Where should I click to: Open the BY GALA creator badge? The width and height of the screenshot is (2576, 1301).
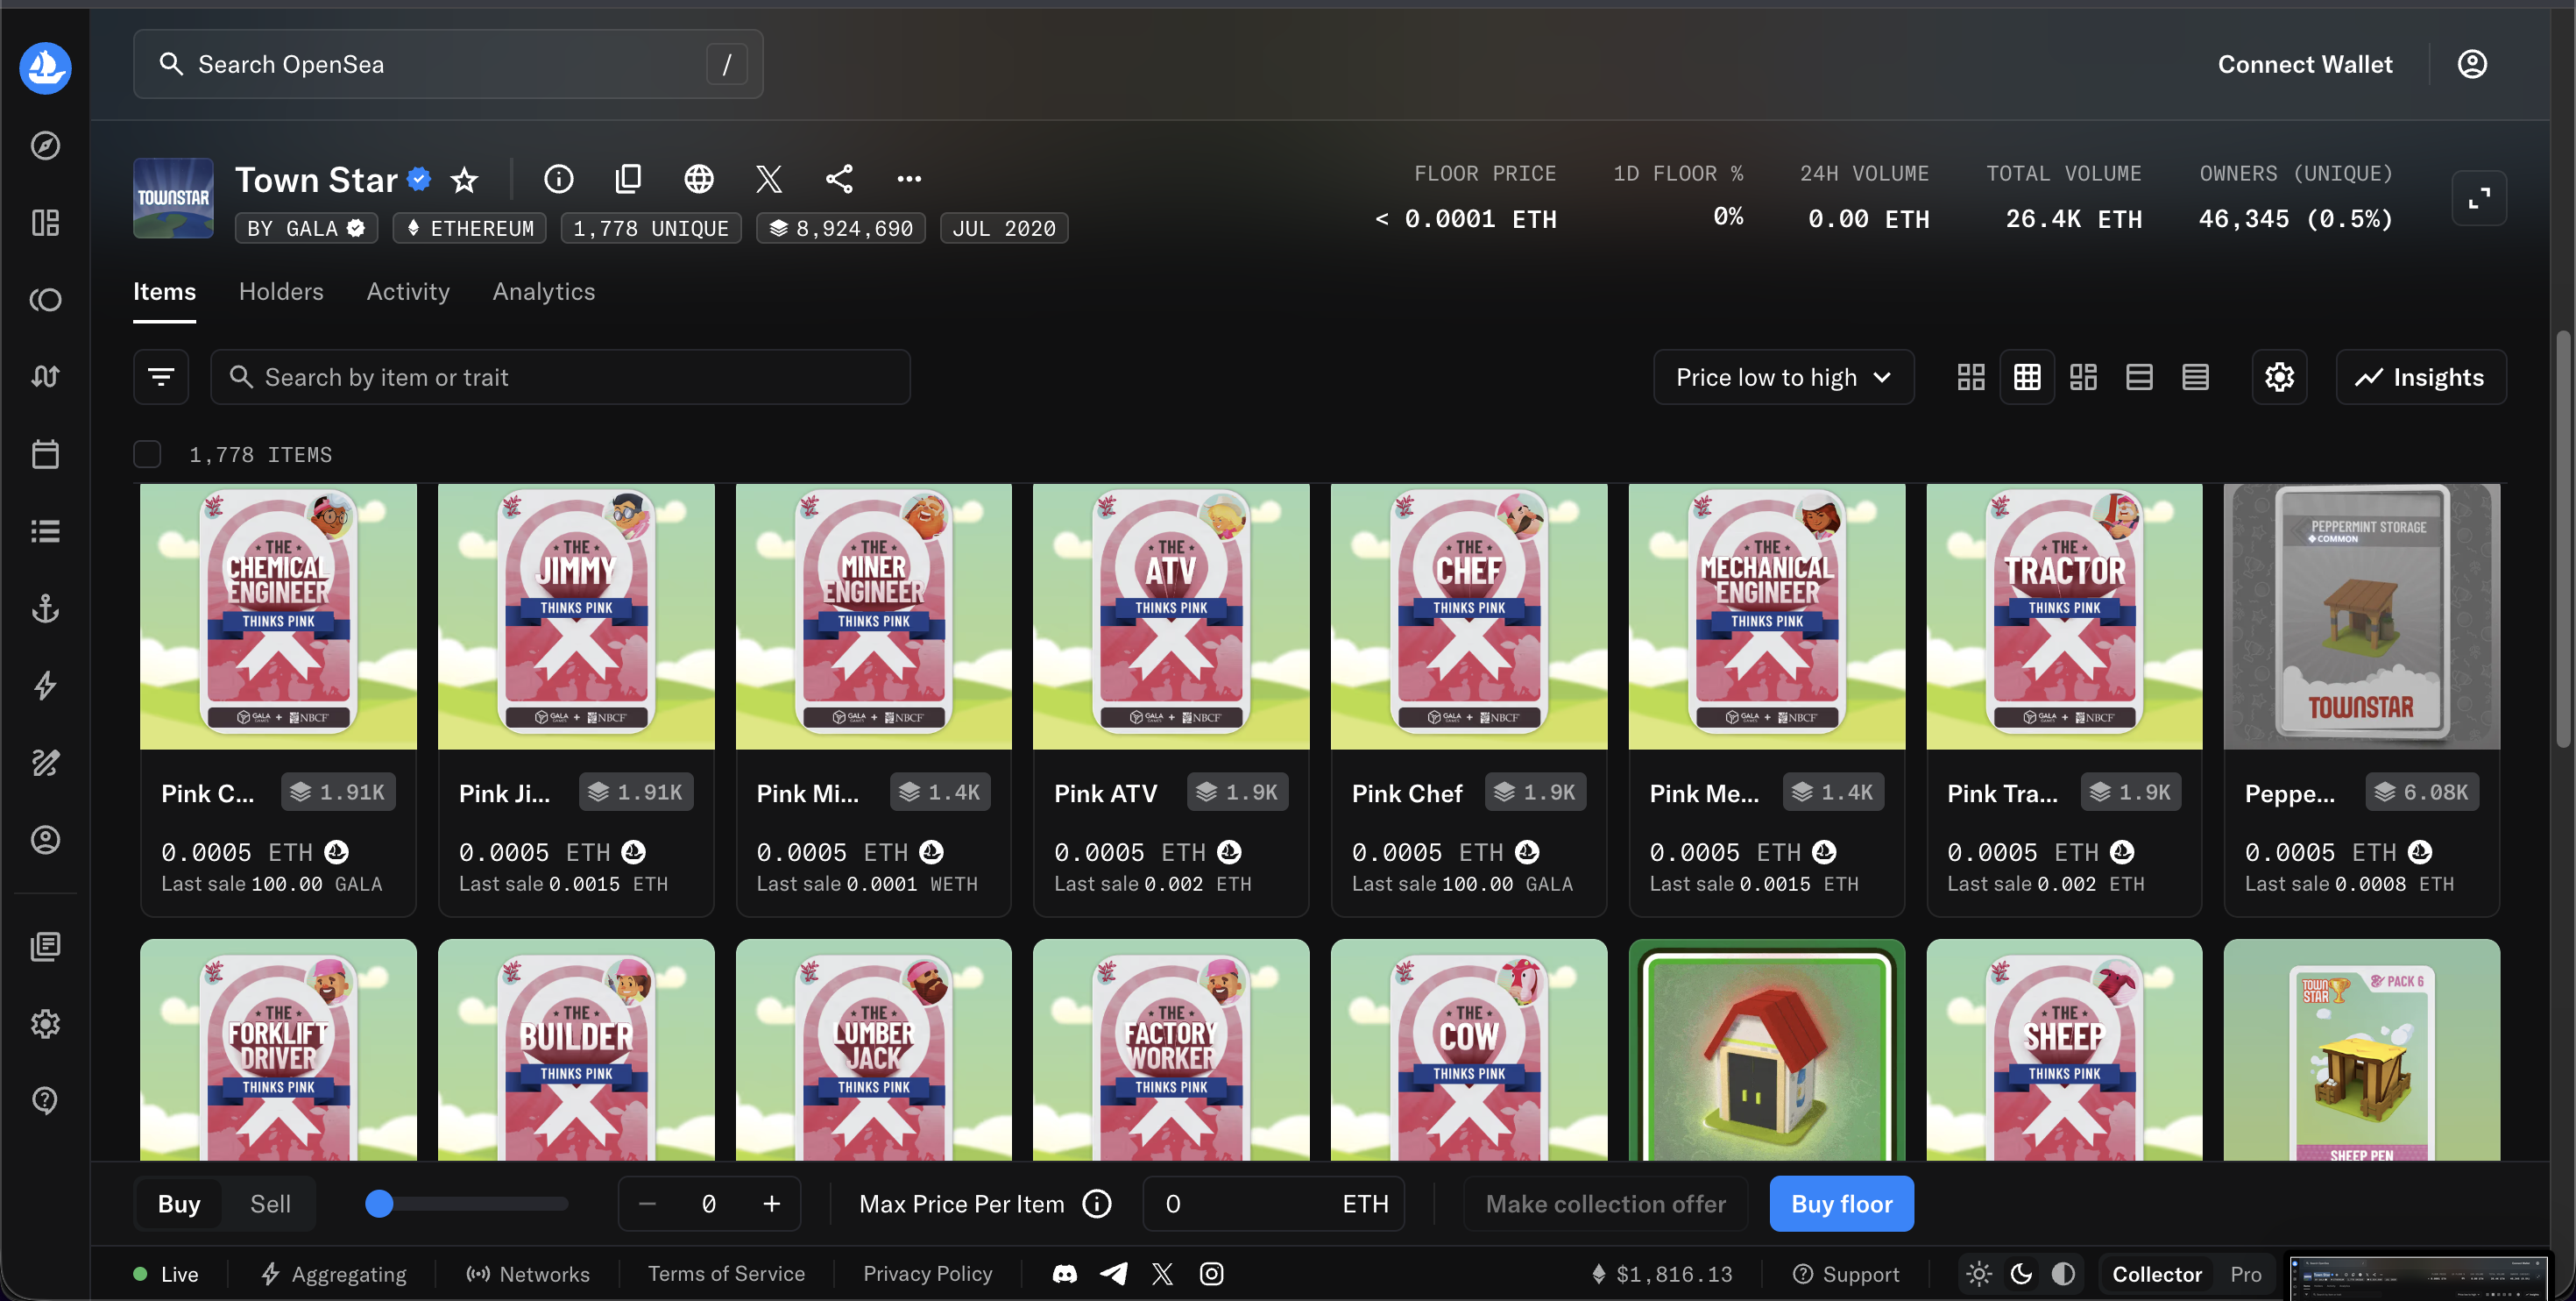[x=306, y=228]
